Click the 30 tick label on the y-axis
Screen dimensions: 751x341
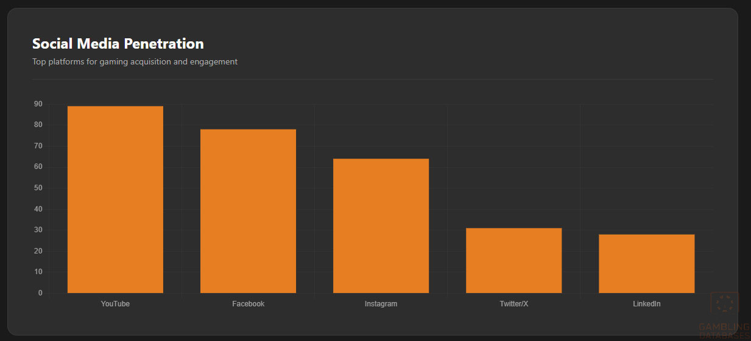point(38,230)
